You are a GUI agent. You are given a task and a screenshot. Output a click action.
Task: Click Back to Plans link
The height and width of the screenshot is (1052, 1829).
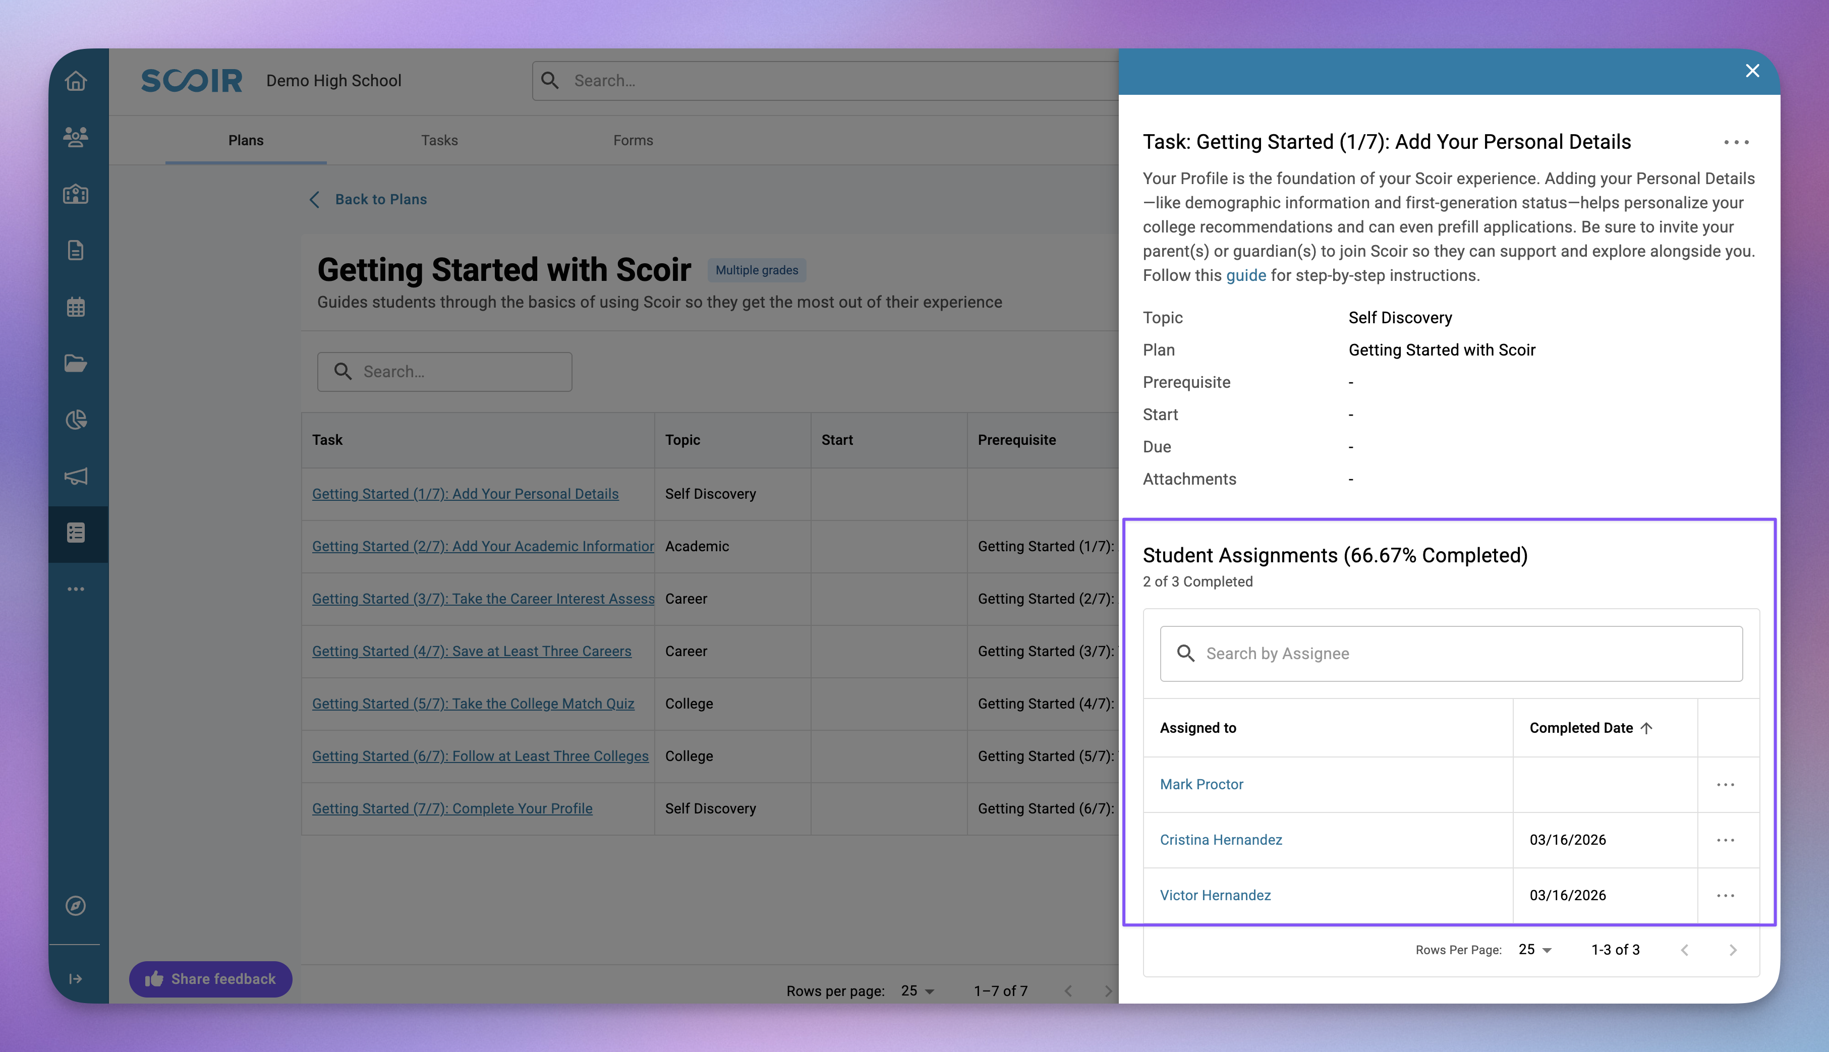point(380,199)
